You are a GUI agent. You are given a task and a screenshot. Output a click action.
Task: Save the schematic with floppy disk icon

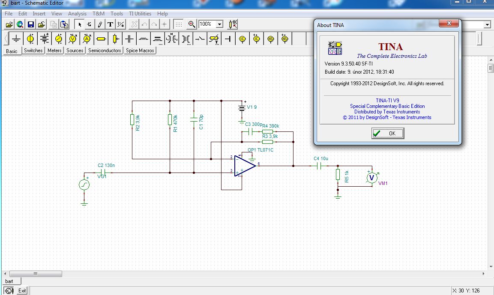pyautogui.click(x=30, y=24)
